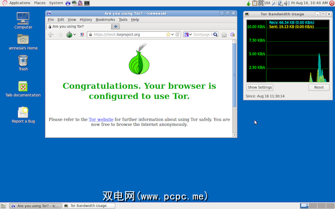Switch to the first workspace in pager
This screenshot has height=209, width=335.
tap(304, 206)
